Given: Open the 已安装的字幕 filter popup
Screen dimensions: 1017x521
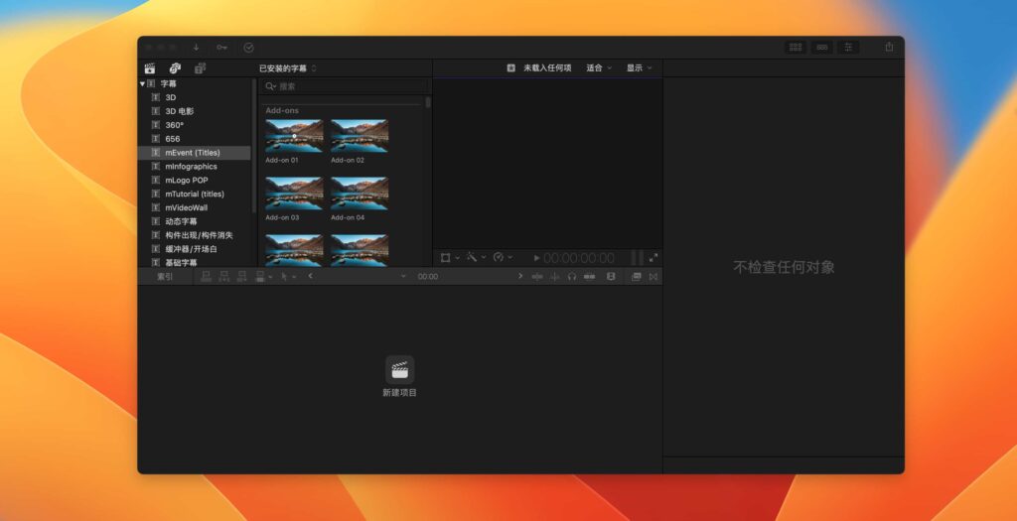Looking at the screenshot, I should 288,68.
